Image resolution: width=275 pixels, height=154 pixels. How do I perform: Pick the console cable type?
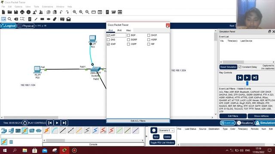pyautogui.click(x=55, y=130)
